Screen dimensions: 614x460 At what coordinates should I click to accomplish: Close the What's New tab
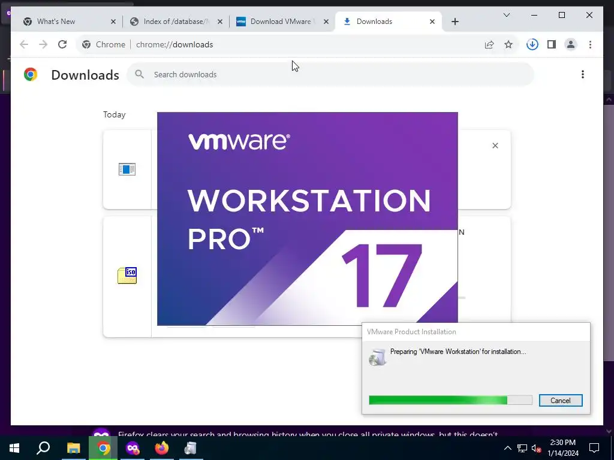tap(113, 22)
